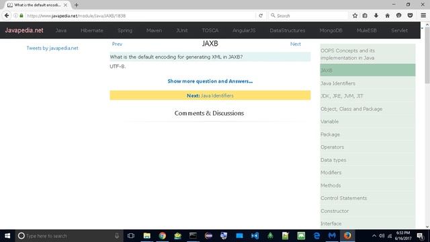Open 'JDK, JRE, JVM, JIT' sidebar topic
Image resolution: width=430 pixels, height=242 pixels.
click(x=368, y=96)
